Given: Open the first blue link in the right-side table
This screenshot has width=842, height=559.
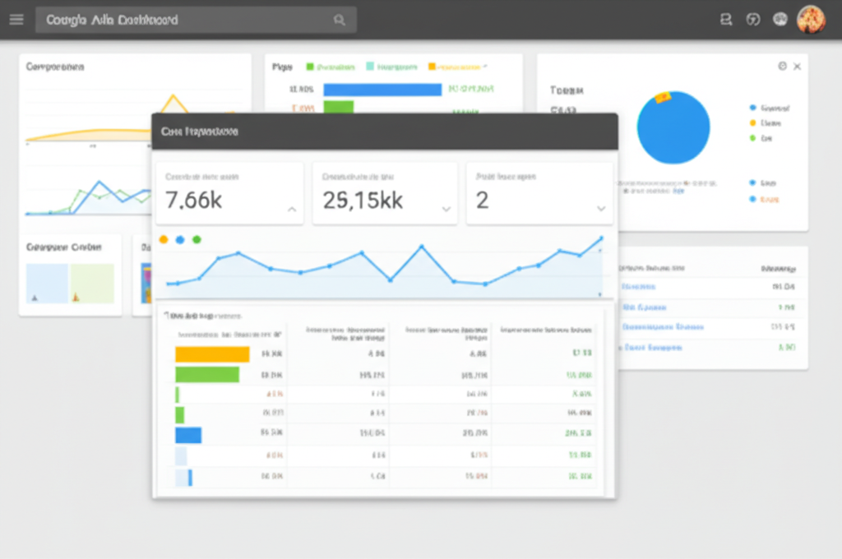Looking at the screenshot, I should [639, 287].
